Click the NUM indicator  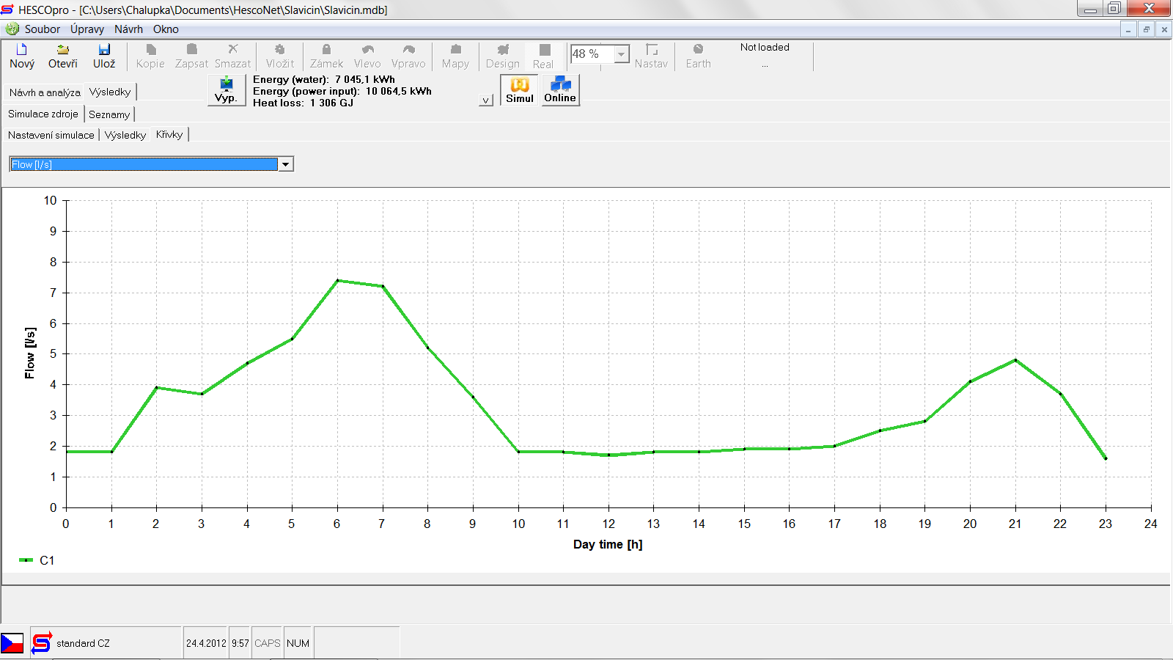click(298, 643)
